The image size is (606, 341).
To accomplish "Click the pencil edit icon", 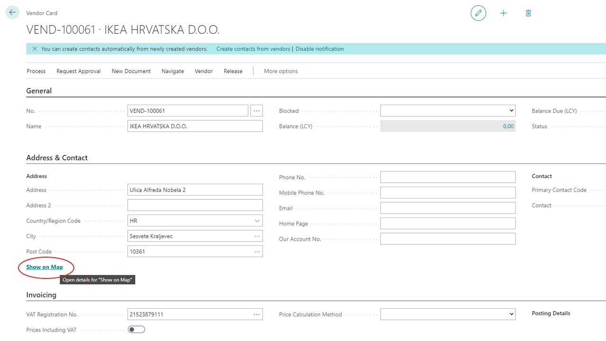I will (x=478, y=13).
